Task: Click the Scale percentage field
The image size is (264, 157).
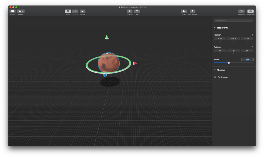Action: click(247, 60)
